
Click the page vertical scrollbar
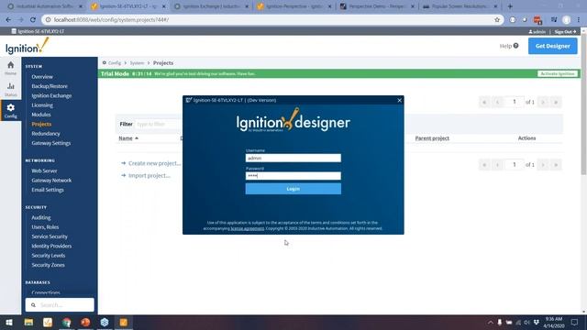583,104
